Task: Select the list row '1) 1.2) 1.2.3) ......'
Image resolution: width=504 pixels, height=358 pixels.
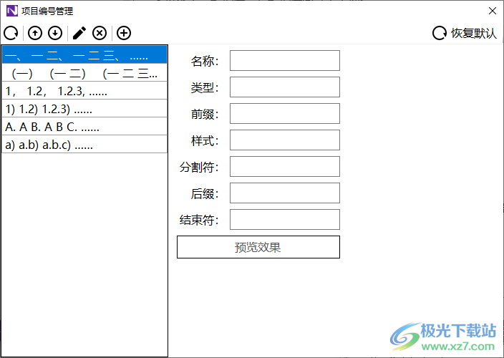Action: point(84,108)
